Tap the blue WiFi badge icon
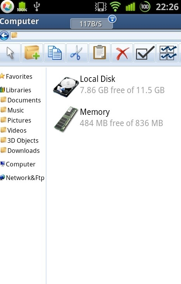The image size is (181, 284). click(x=112, y=19)
